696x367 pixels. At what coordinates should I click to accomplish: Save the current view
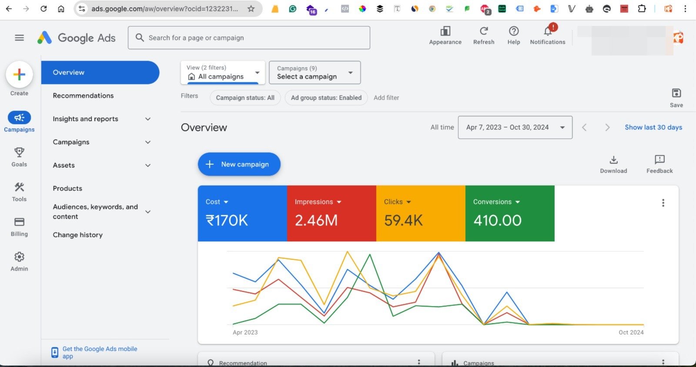point(676,93)
